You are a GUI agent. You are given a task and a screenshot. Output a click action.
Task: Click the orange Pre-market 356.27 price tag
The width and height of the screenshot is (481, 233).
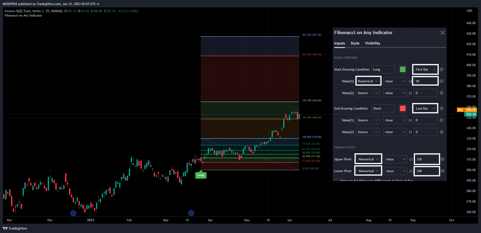tap(467, 110)
